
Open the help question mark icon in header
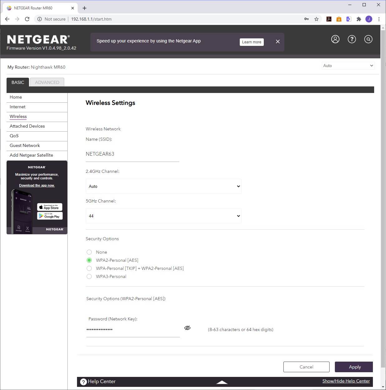point(352,39)
